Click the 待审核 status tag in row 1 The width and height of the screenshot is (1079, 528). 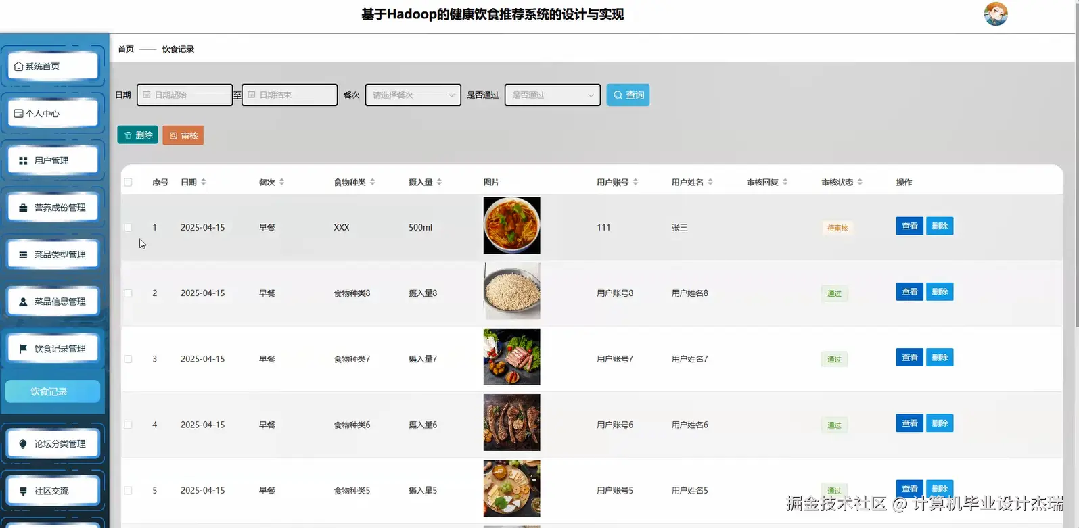point(837,228)
